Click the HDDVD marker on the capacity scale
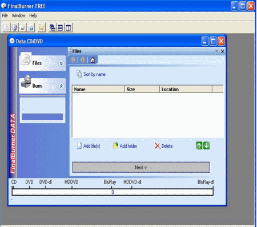This screenshot has width=257, height=227. (x=71, y=182)
